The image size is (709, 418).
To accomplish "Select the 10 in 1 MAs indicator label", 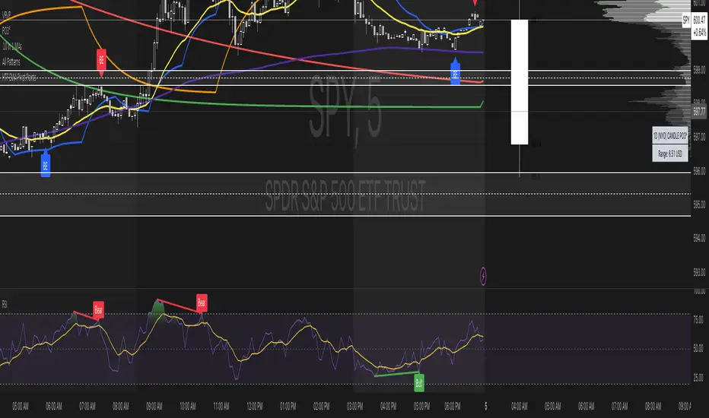I will (12, 46).
